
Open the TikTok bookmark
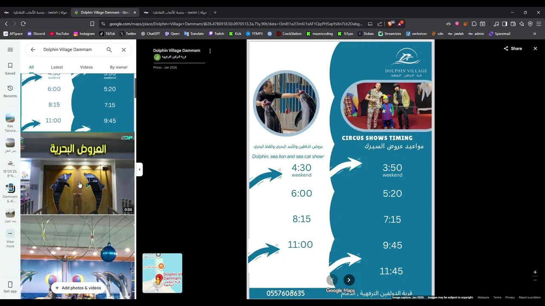point(107,34)
